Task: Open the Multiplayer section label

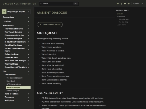Action: coord(9,100)
